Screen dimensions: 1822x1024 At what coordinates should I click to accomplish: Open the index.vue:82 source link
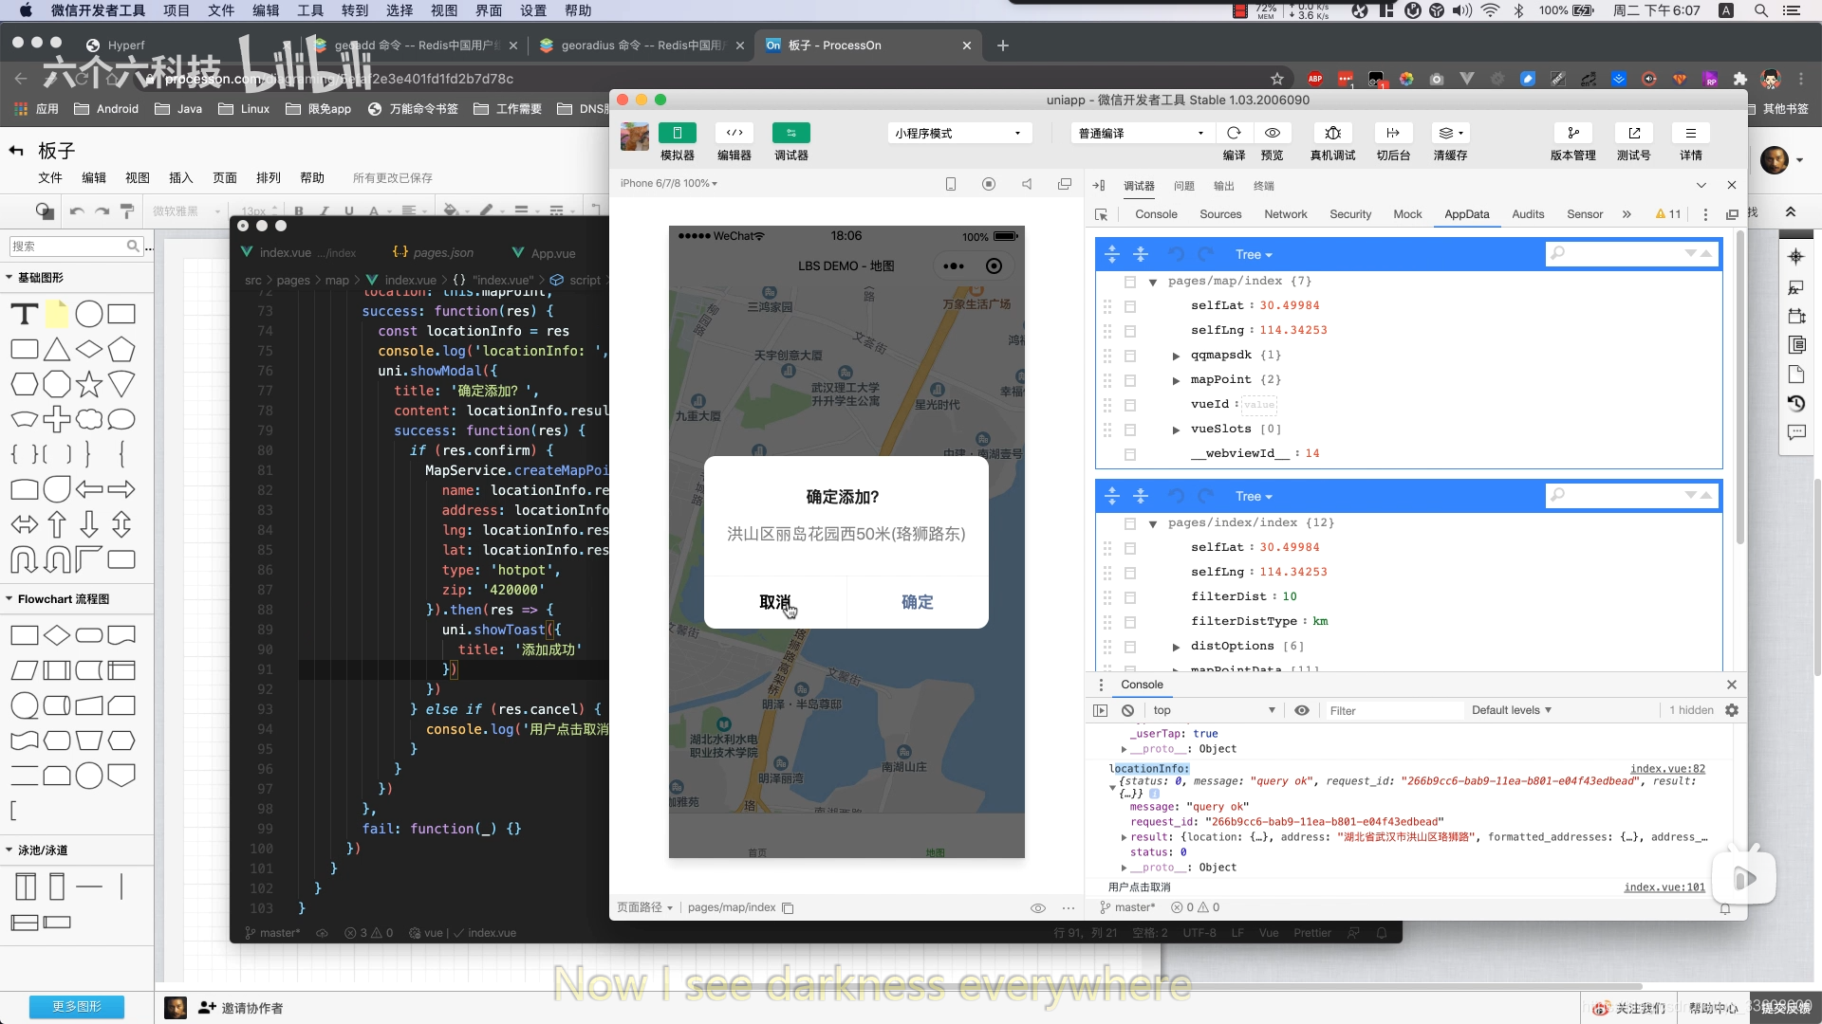point(1666,768)
